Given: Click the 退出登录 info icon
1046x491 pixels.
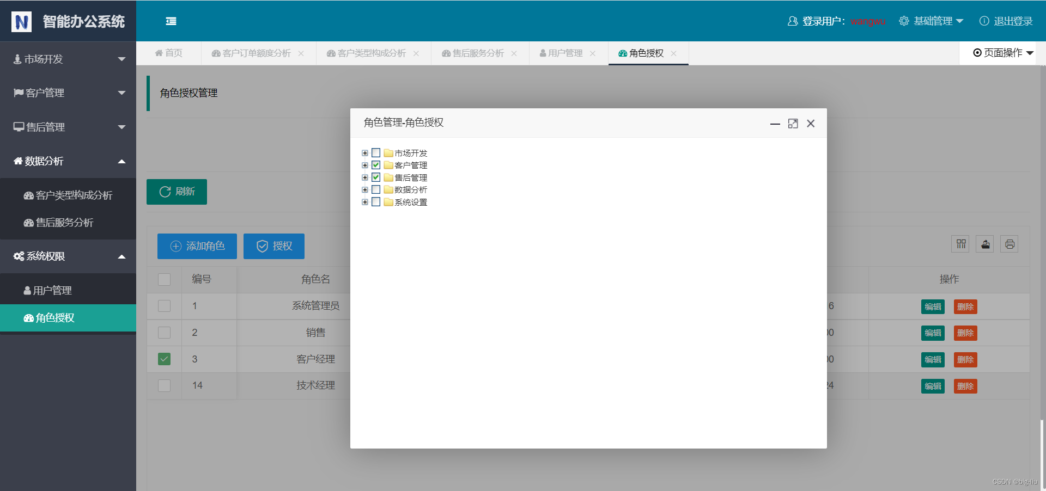Looking at the screenshot, I should (984, 21).
